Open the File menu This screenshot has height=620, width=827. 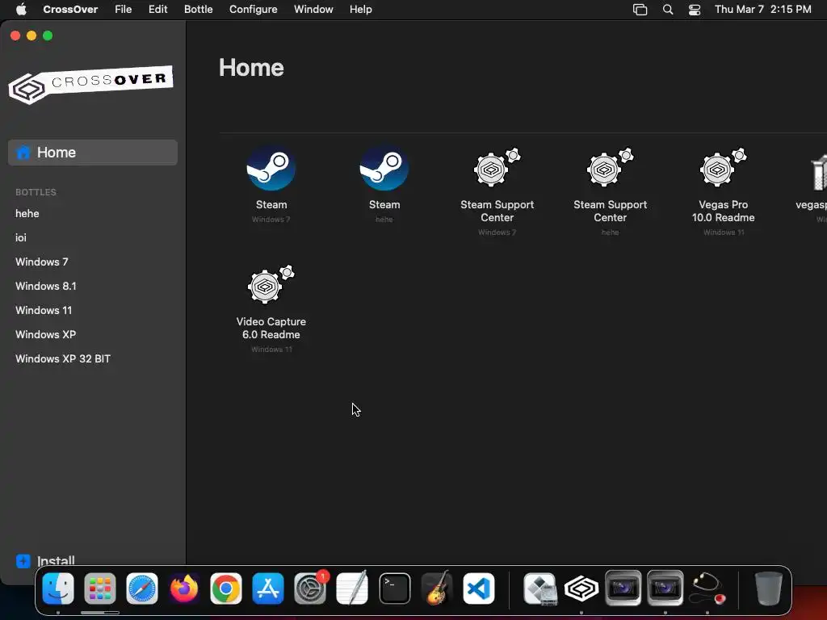point(124,9)
